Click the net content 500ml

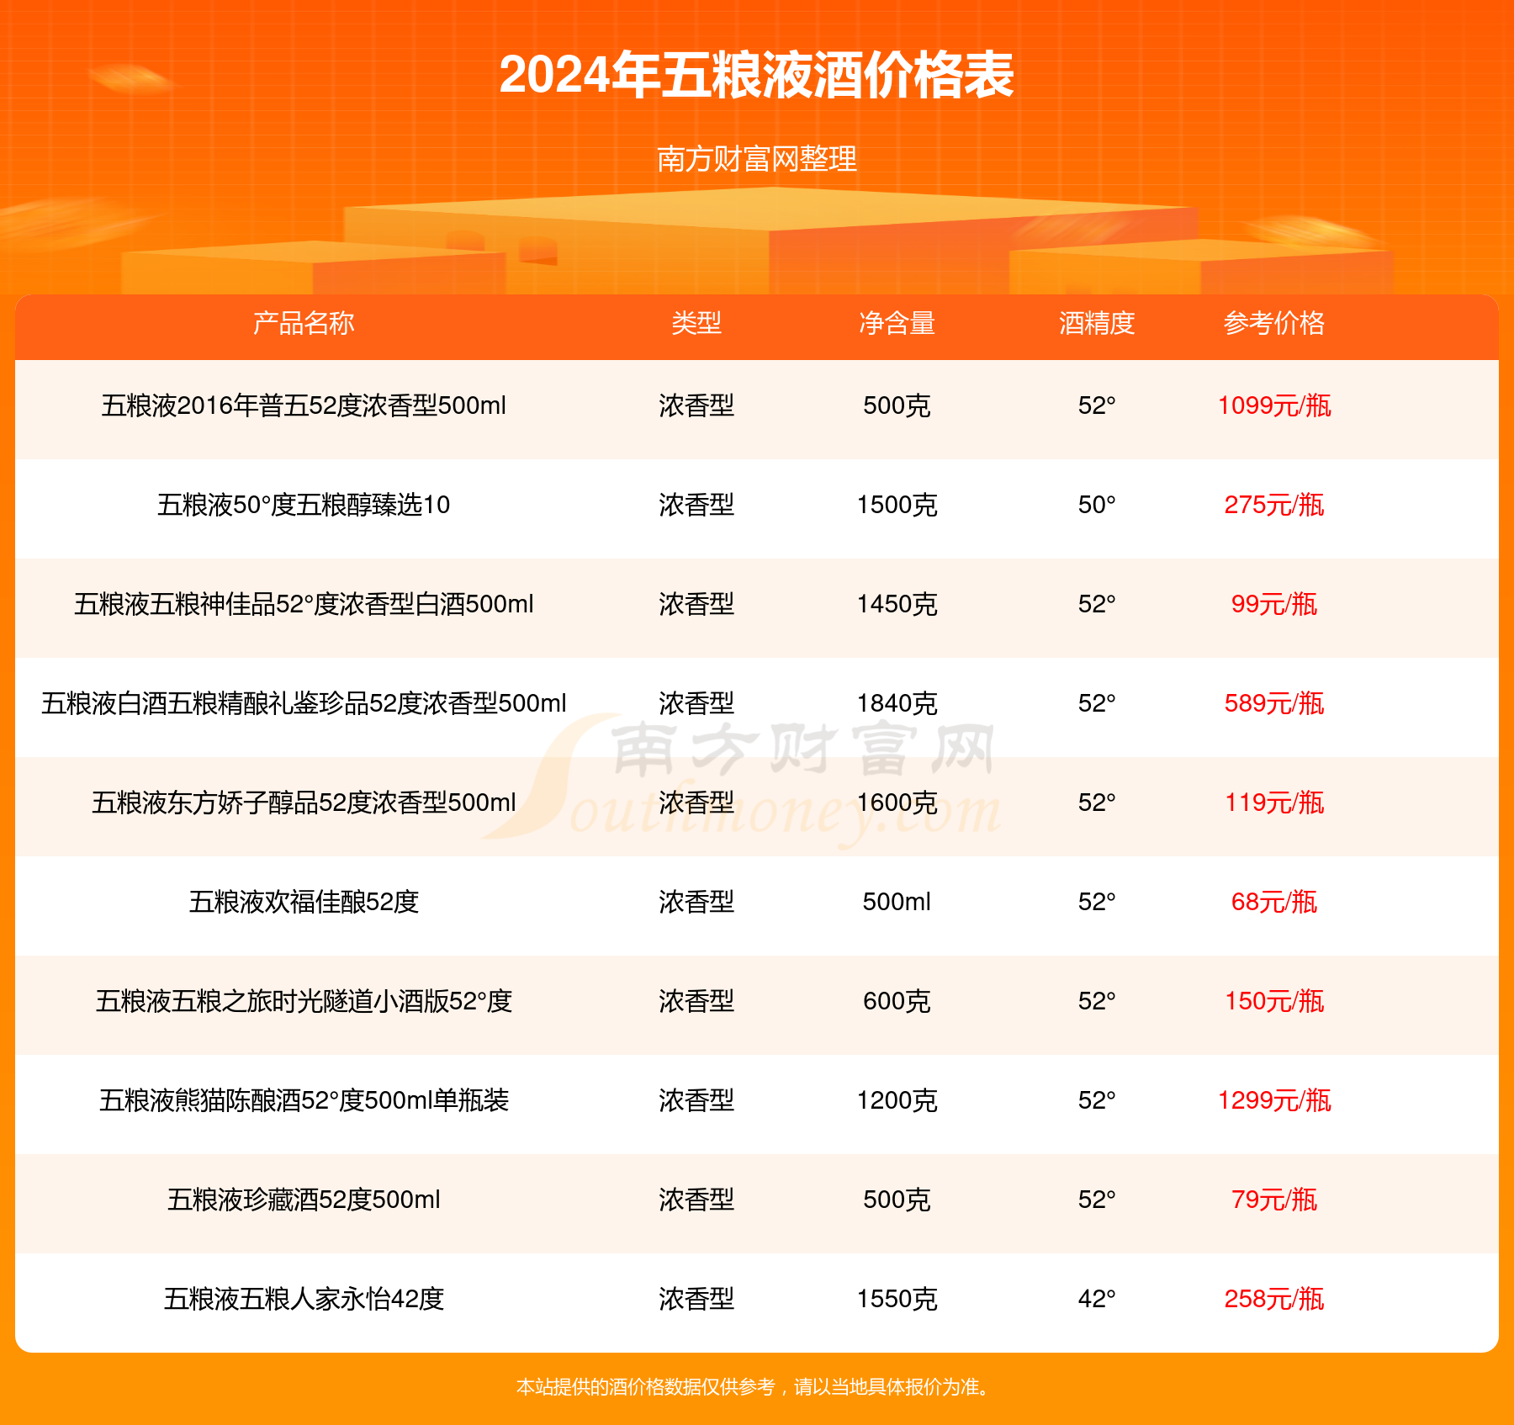pos(897,902)
